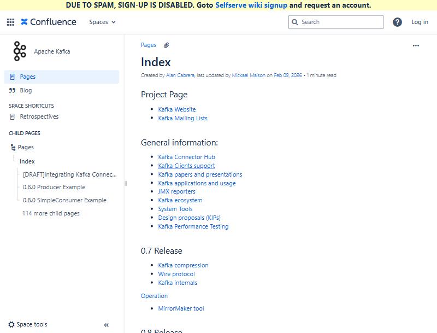Click the search magnifier icon
The height and width of the screenshot is (333, 437).
point(294,22)
